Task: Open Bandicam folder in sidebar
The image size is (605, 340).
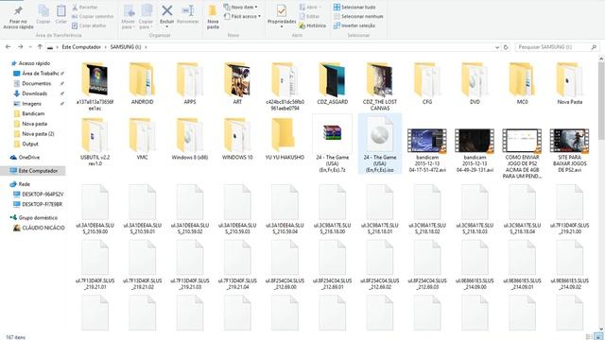Action: pos(29,113)
